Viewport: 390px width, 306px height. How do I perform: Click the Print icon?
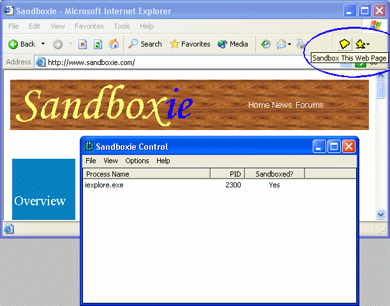(x=301, y=44)
